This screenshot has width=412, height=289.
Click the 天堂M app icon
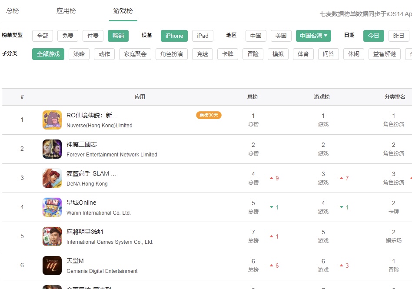click(x=52, y=265)
